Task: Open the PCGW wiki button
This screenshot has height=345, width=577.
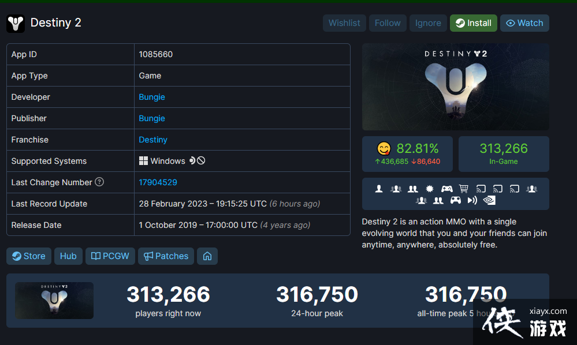Action: click(110, 256)
